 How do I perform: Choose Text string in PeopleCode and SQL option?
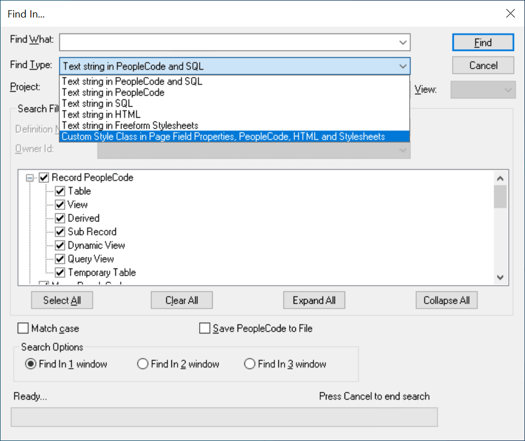pos(234,81)
